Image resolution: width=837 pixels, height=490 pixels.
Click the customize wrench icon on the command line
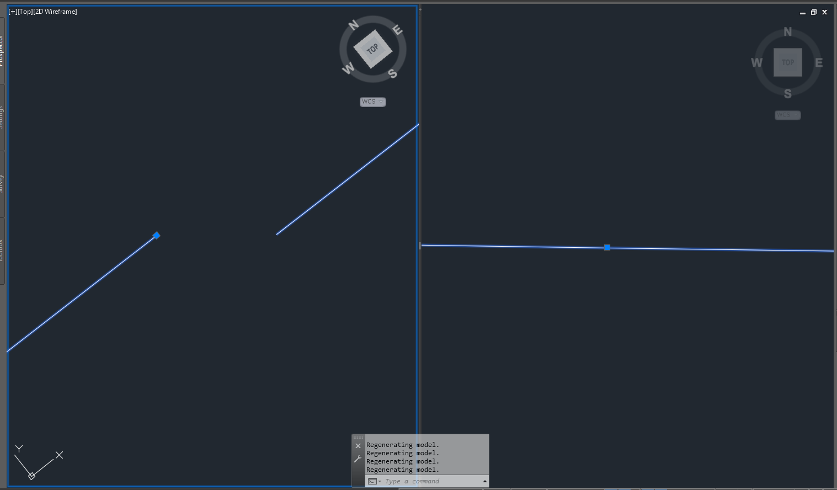(x=358, y=458)
